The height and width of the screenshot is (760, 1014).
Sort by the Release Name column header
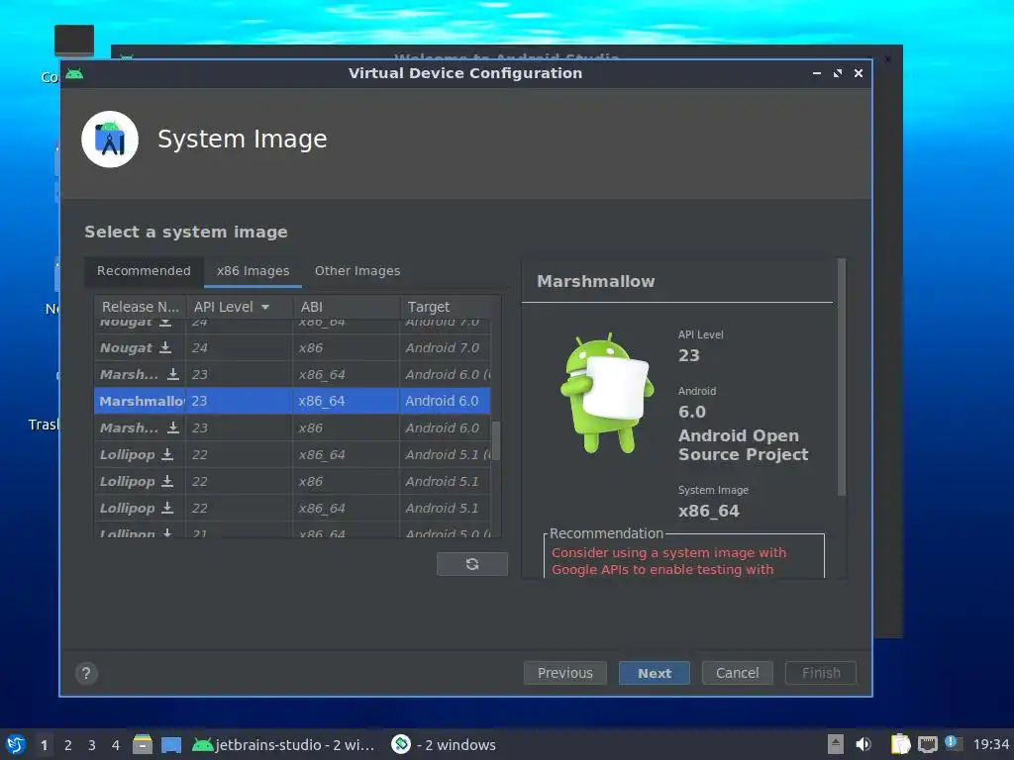click(x=141, y=307)
